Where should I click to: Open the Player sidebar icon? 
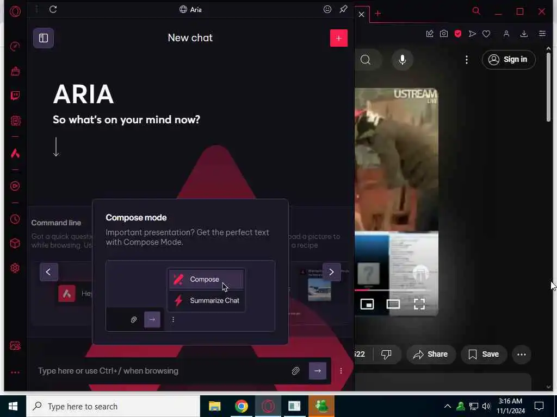click(x=15, y=186)
